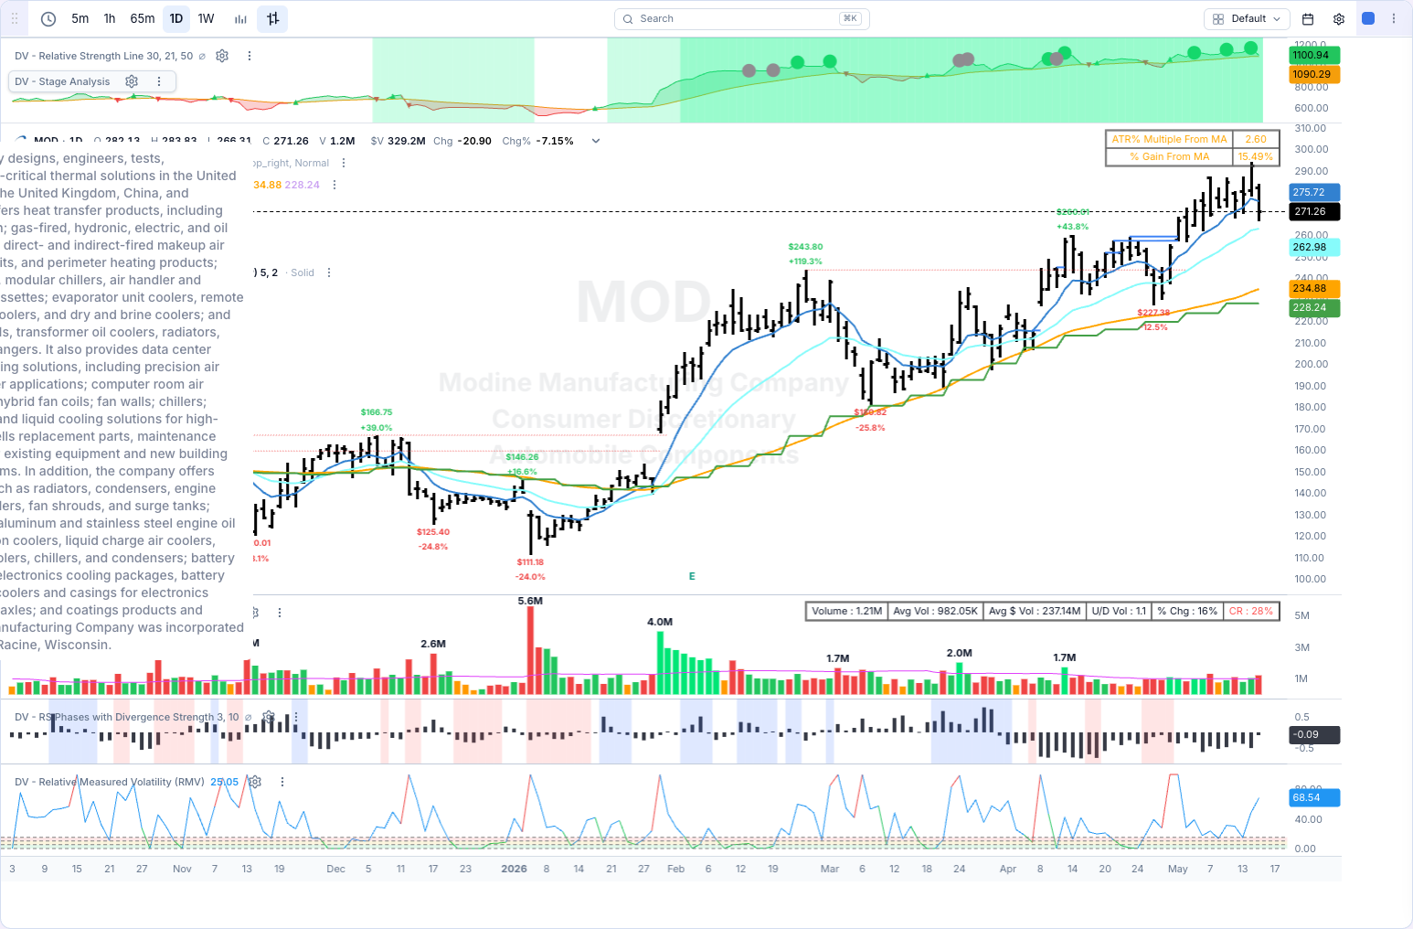Open Stage Analysis three-dot menu
Screen dimensions: 1413x929
pyautogui.click(x=159, y=81)
